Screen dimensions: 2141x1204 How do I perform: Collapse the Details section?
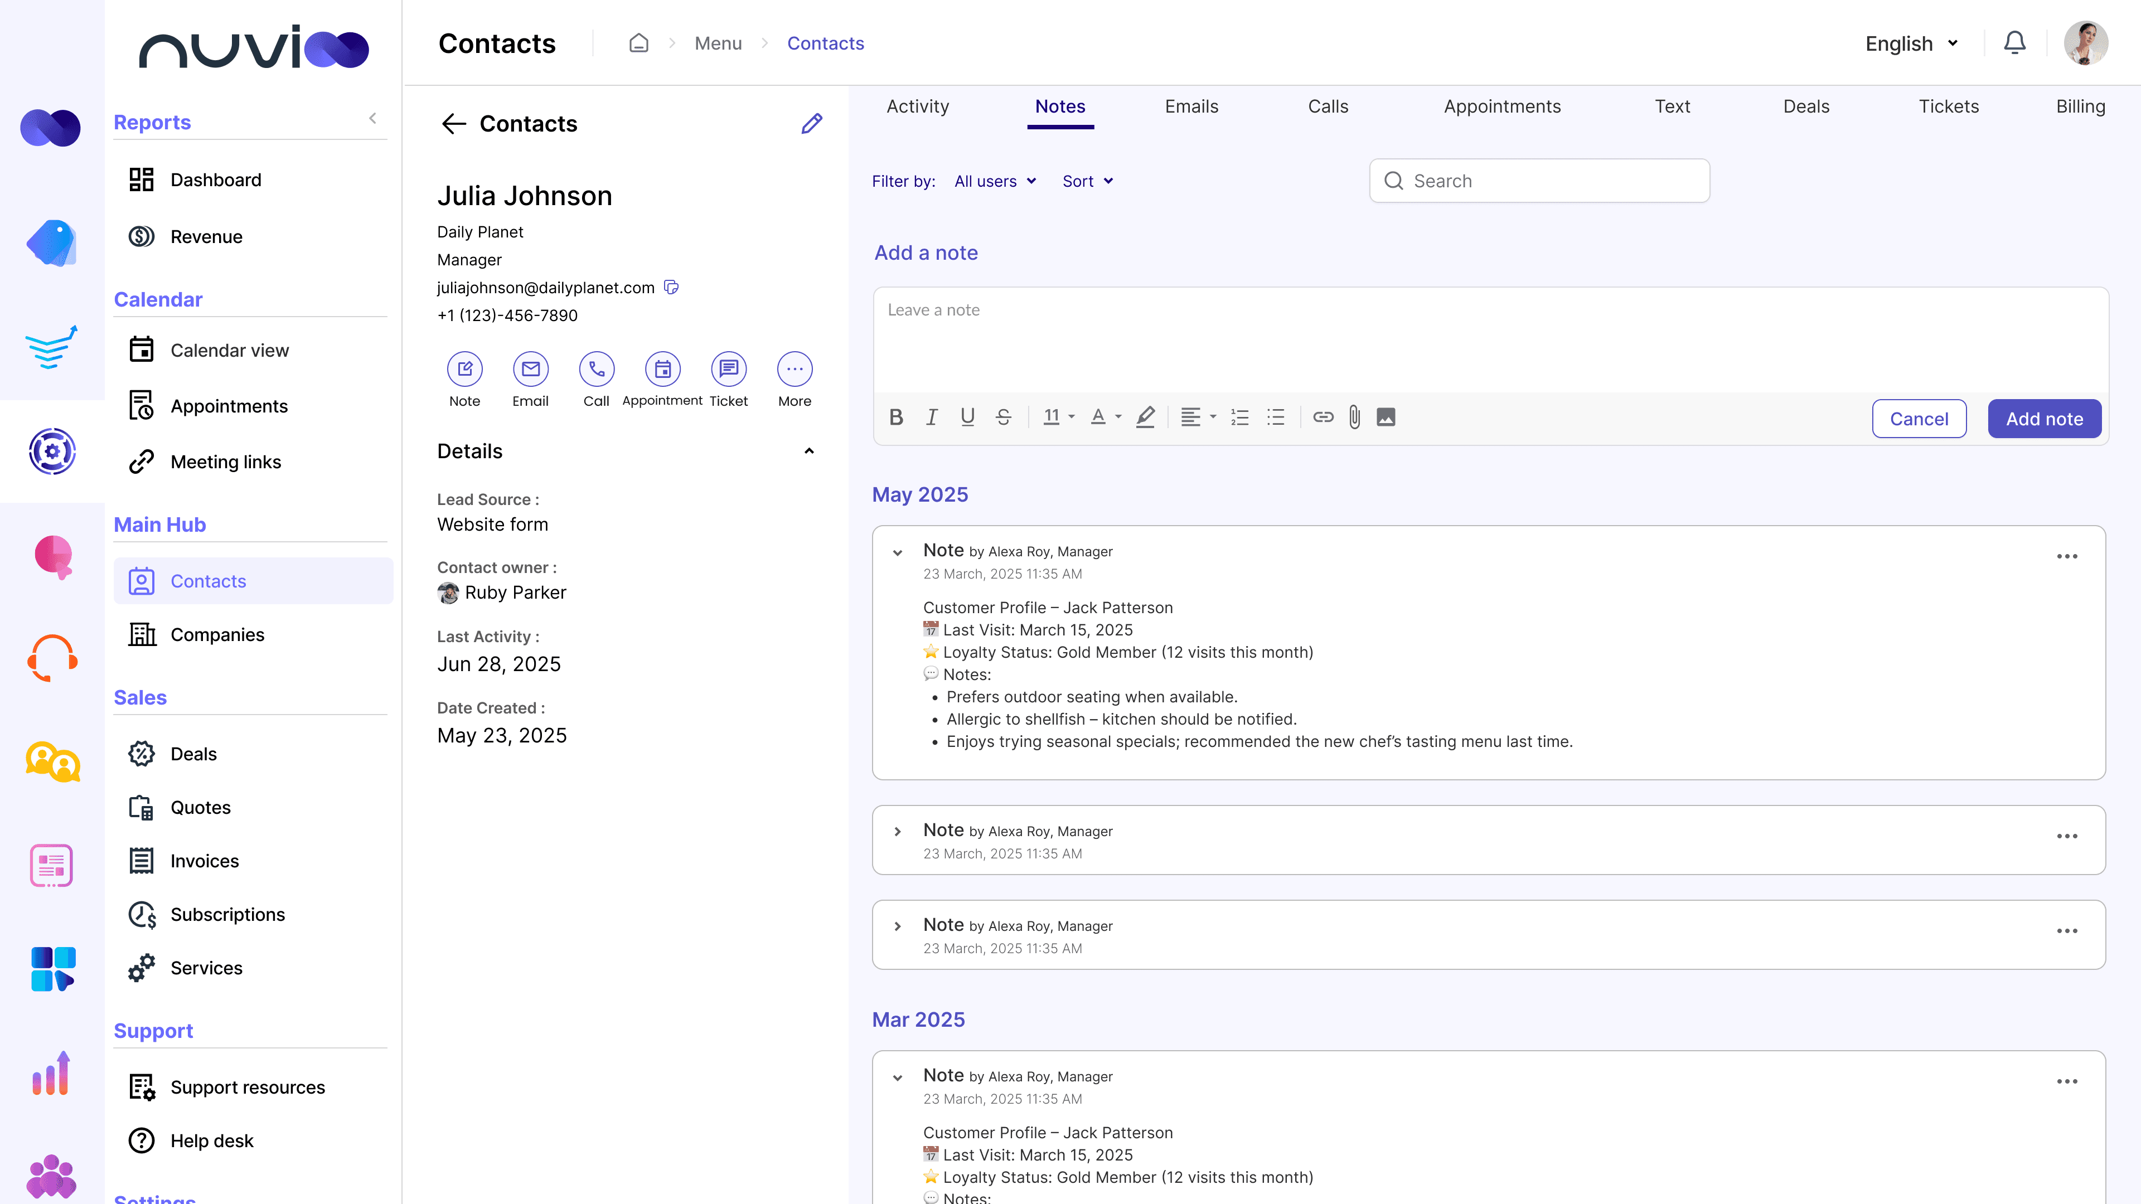(808, 451)
